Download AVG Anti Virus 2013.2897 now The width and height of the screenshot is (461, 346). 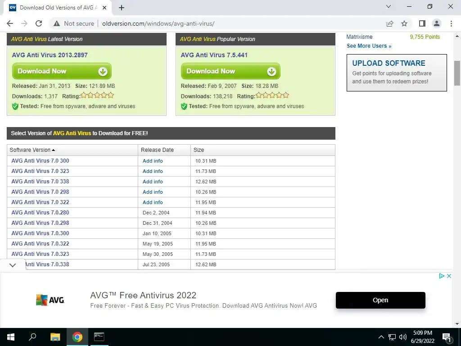pos(62,71)
